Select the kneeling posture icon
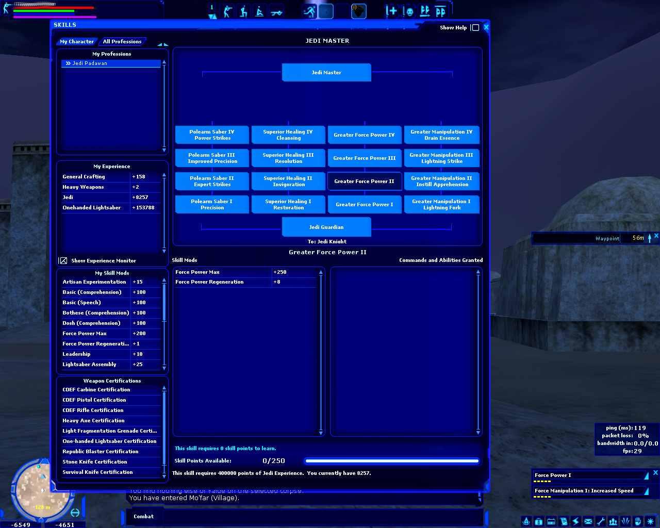 [243, 11]
